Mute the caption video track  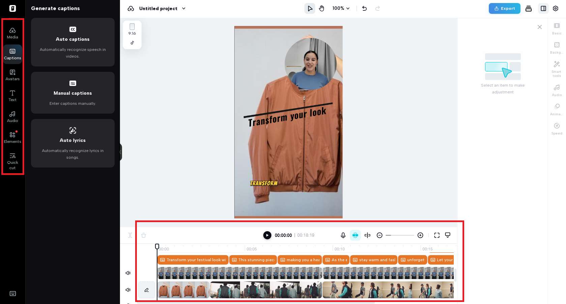pos(128,273)
